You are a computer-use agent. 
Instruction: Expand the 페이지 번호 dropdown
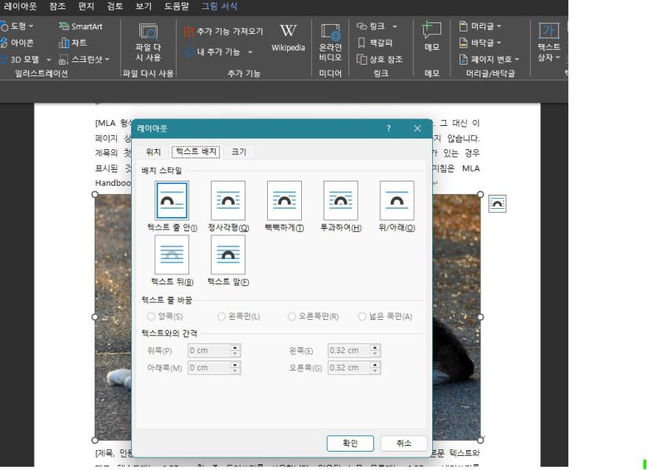point(489,59)
